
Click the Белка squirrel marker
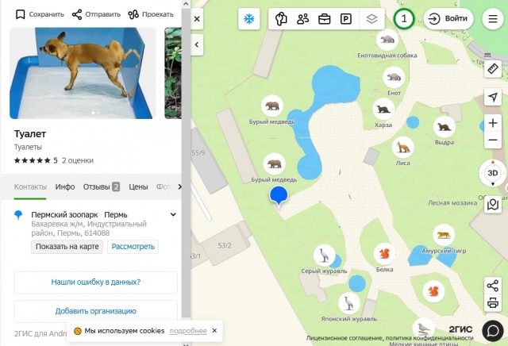click(384, 254)
